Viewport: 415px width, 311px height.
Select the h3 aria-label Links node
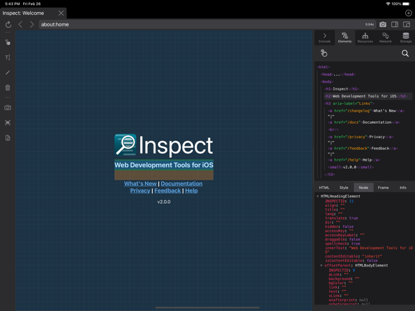click(349, 103)
